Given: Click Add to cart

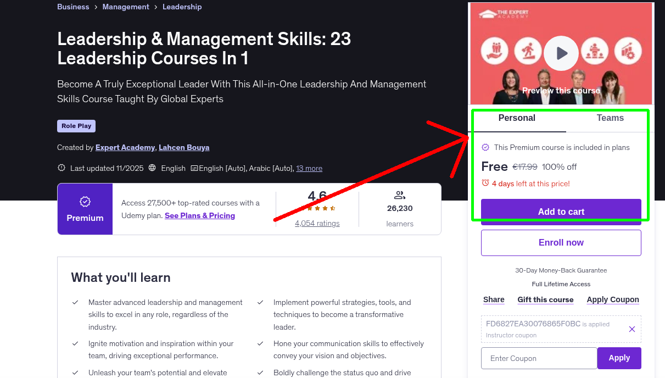Looking at the screenshot, I should pyautogui.click(x=561, y=212).
